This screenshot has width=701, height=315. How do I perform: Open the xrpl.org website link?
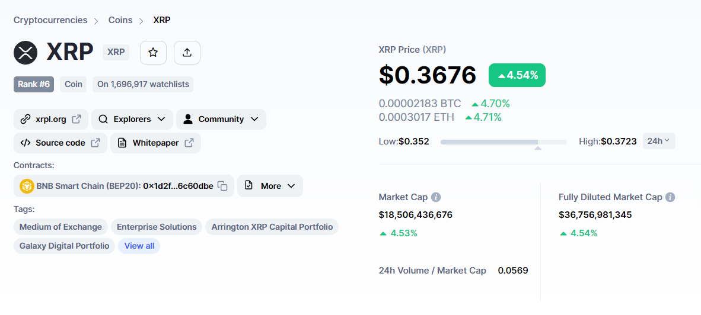51,119
